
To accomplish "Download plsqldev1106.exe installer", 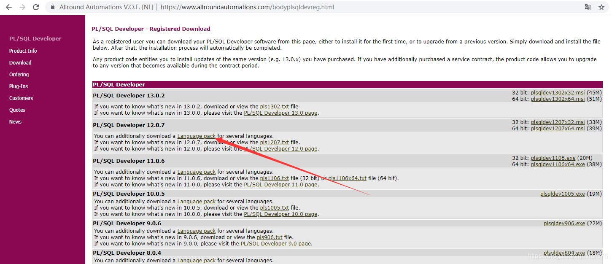I will point(553,158).
